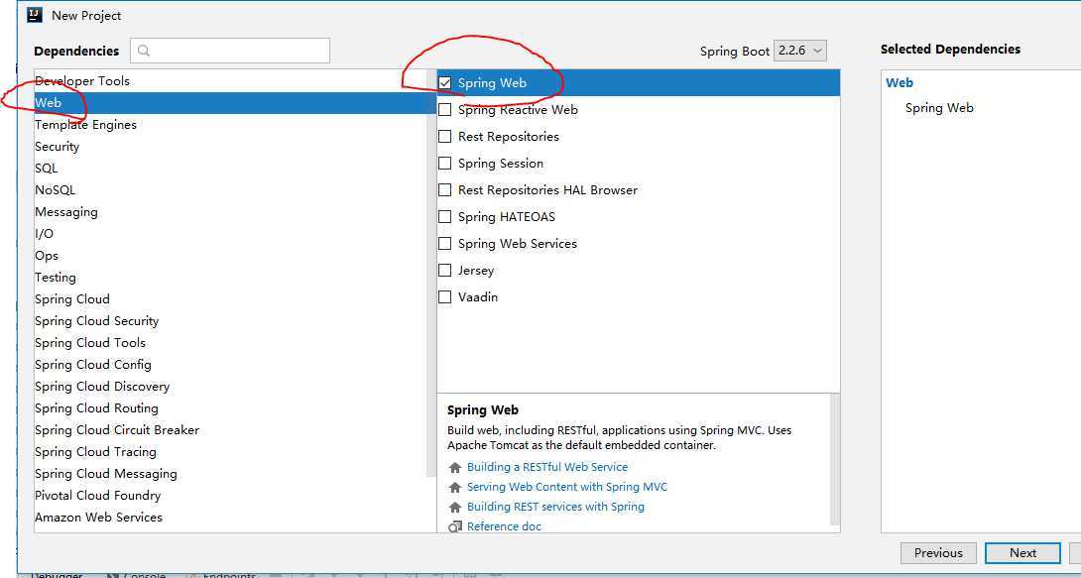Select Spring Cloud Config category
The image size is (1081, 578).
coord(231,365)
